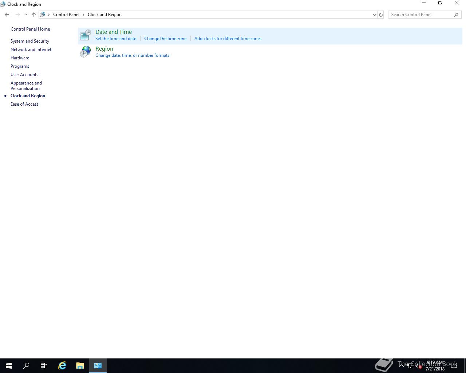Open the taskbar clock and date
The image size is (466, 373).
point(435,366)
